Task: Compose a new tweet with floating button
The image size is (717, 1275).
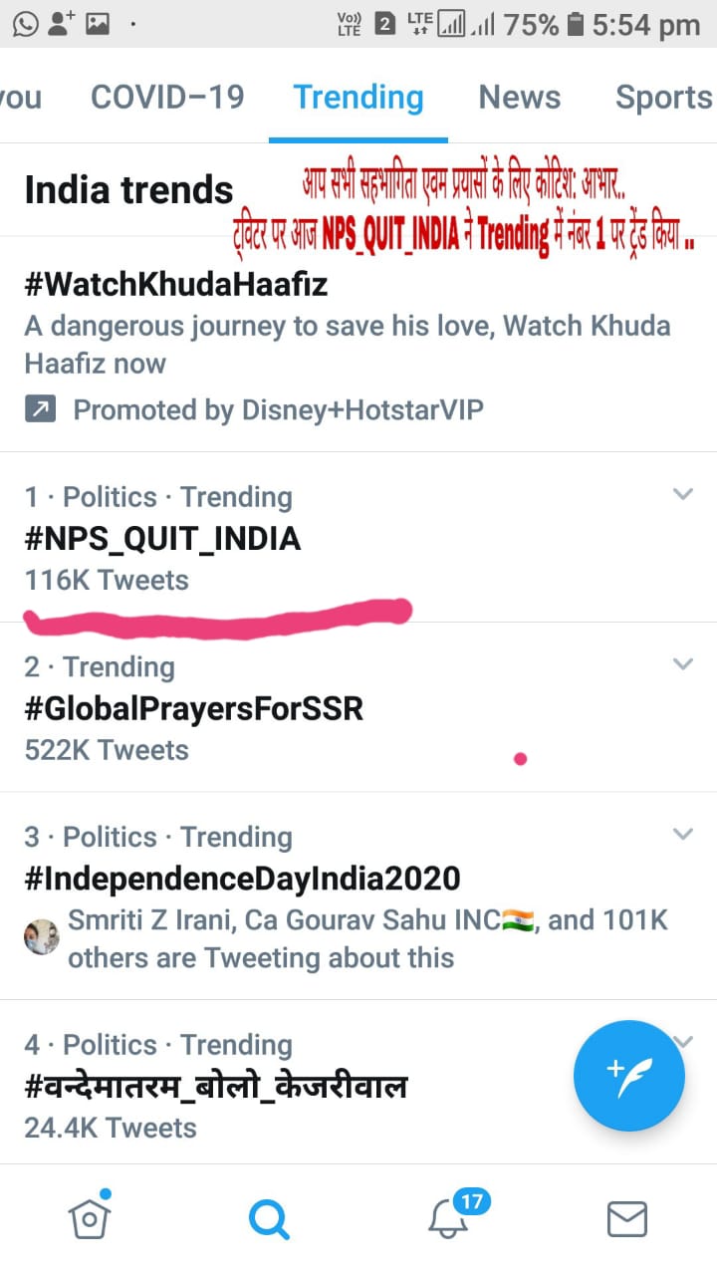Action: pos(628,1076)
